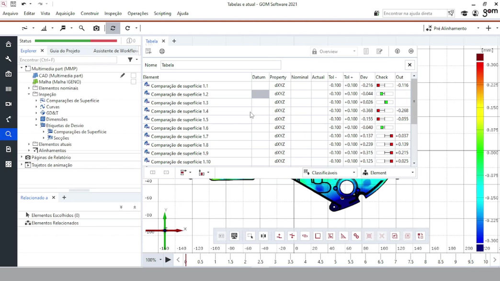500x281 pixels.
Task: Click the dark blue bottom swatch of color legend
Action: (x=480, y=247)
